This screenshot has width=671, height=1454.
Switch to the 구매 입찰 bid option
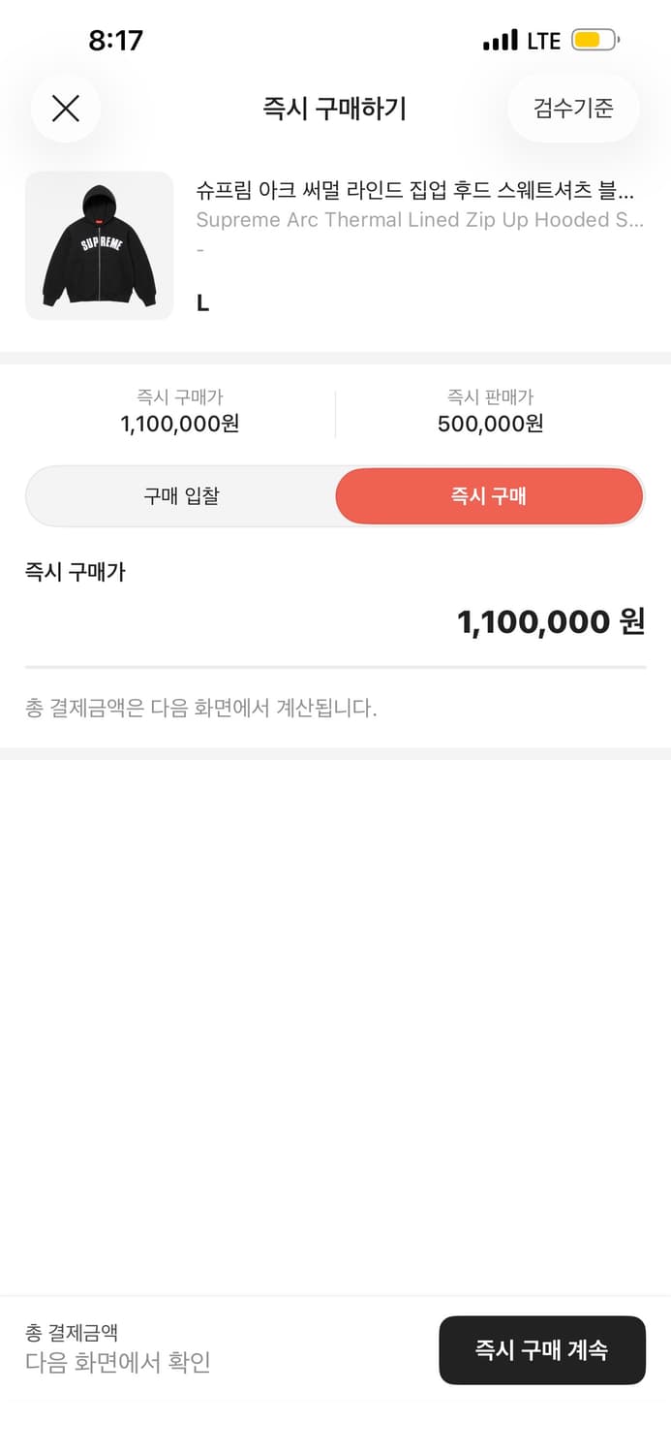coord(180,495)
